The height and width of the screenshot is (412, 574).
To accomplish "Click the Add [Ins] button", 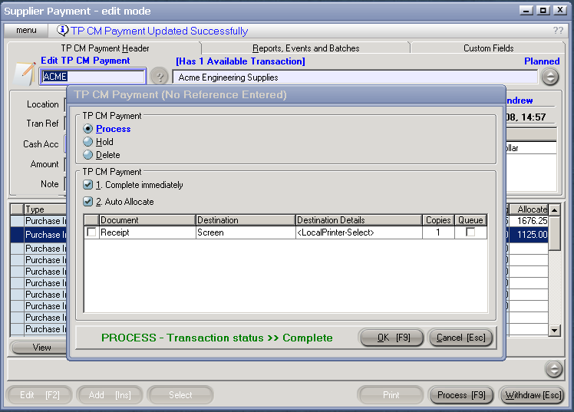I will 110,395.
